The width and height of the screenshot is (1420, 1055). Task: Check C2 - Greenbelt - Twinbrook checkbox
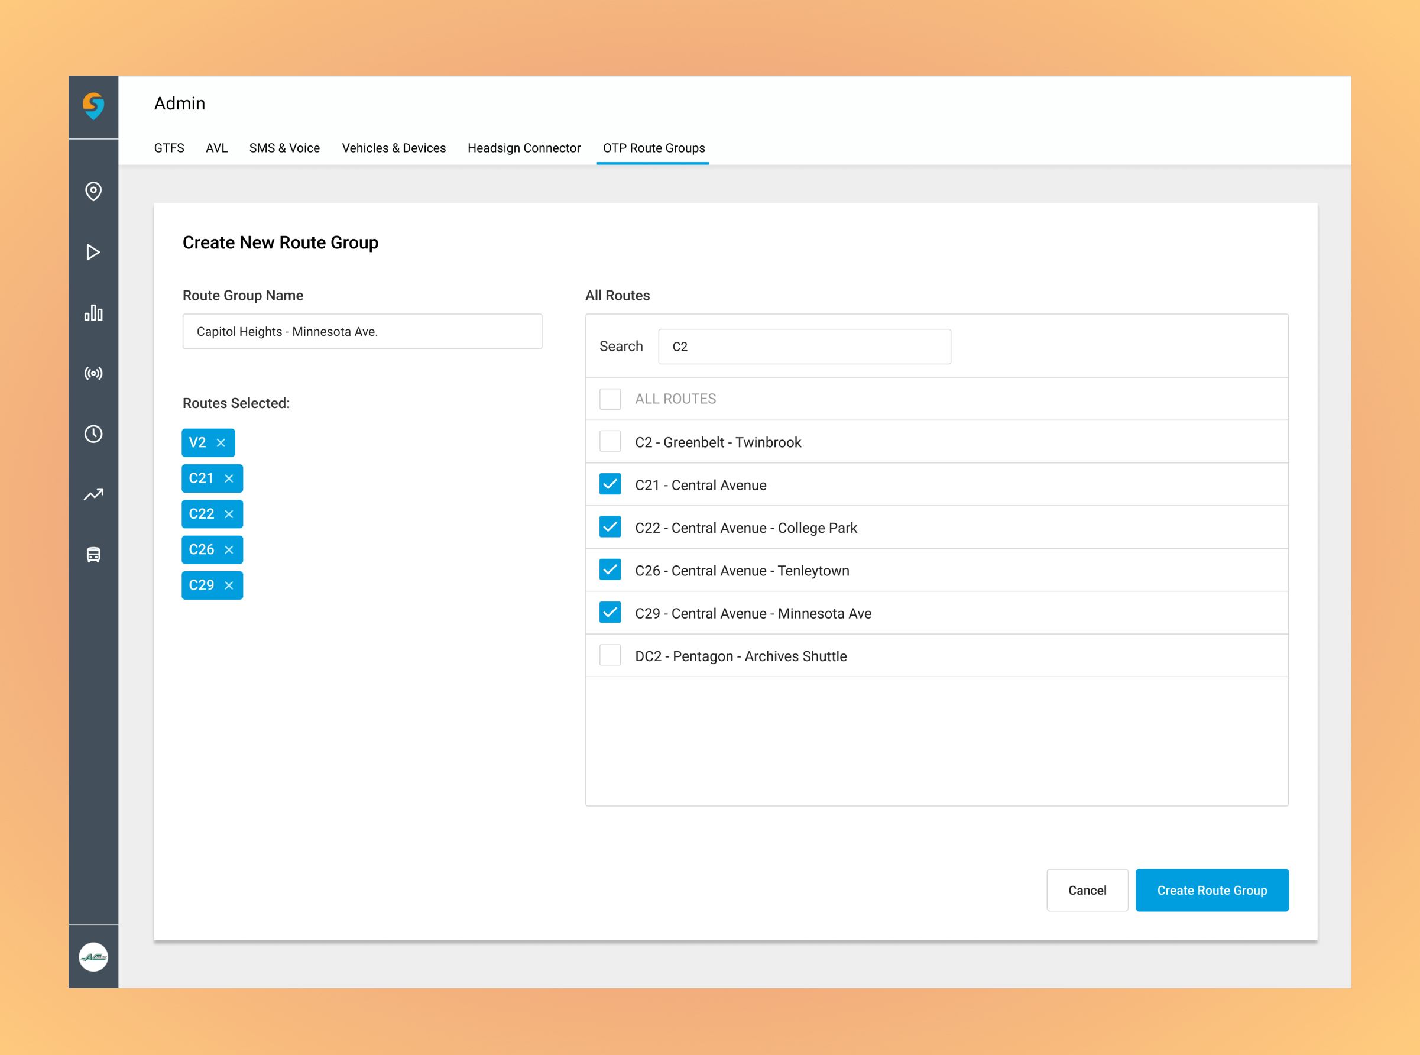click(610, 441)
